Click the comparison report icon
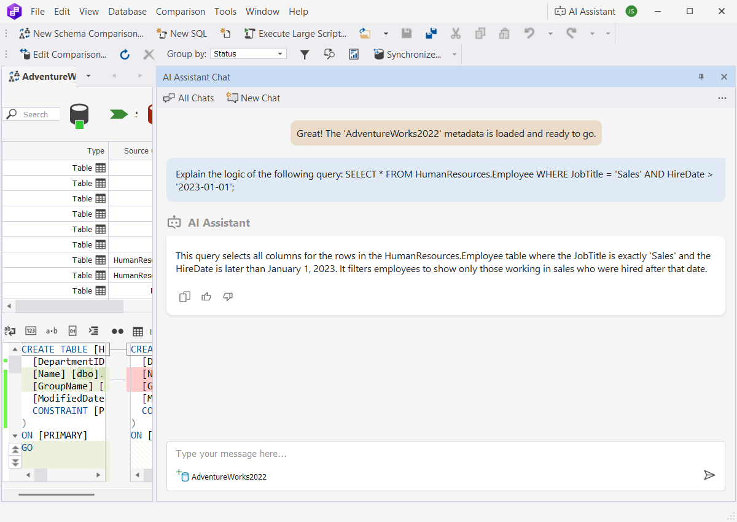Image resolution: width=737 pixels, height=522 pixels. pos(354,54)
